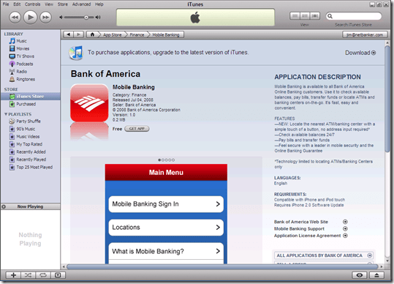Open the Help menu
Viewport: 394px width, 284px height.
coord(99,4)
